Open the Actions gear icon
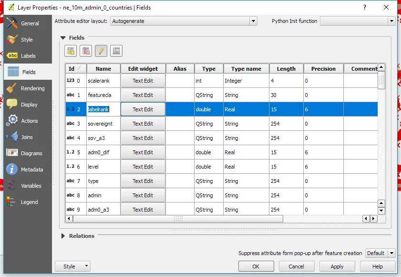This screenshot has width=401, height=277. pyautogui.click(x=12, y=120)
